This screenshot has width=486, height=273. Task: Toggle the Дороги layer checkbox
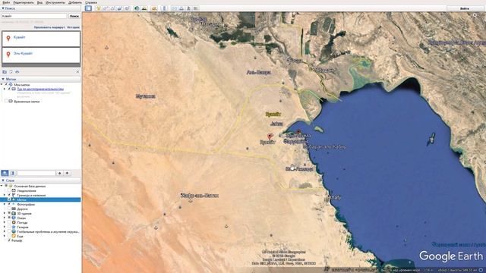(9, 209)
